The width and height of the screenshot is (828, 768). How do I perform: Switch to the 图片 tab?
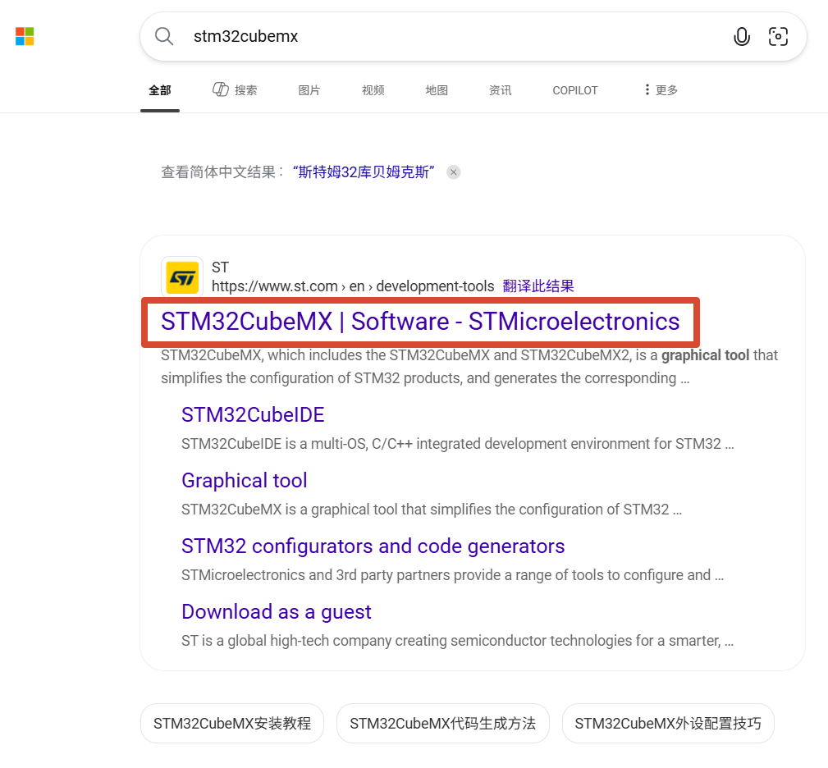[x=309, y=90]
